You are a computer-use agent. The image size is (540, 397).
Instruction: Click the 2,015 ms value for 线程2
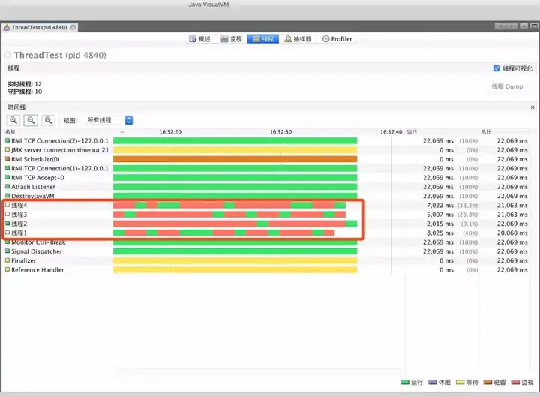[439, 224]
